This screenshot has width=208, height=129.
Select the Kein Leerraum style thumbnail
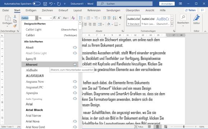[x=148, y=20]
